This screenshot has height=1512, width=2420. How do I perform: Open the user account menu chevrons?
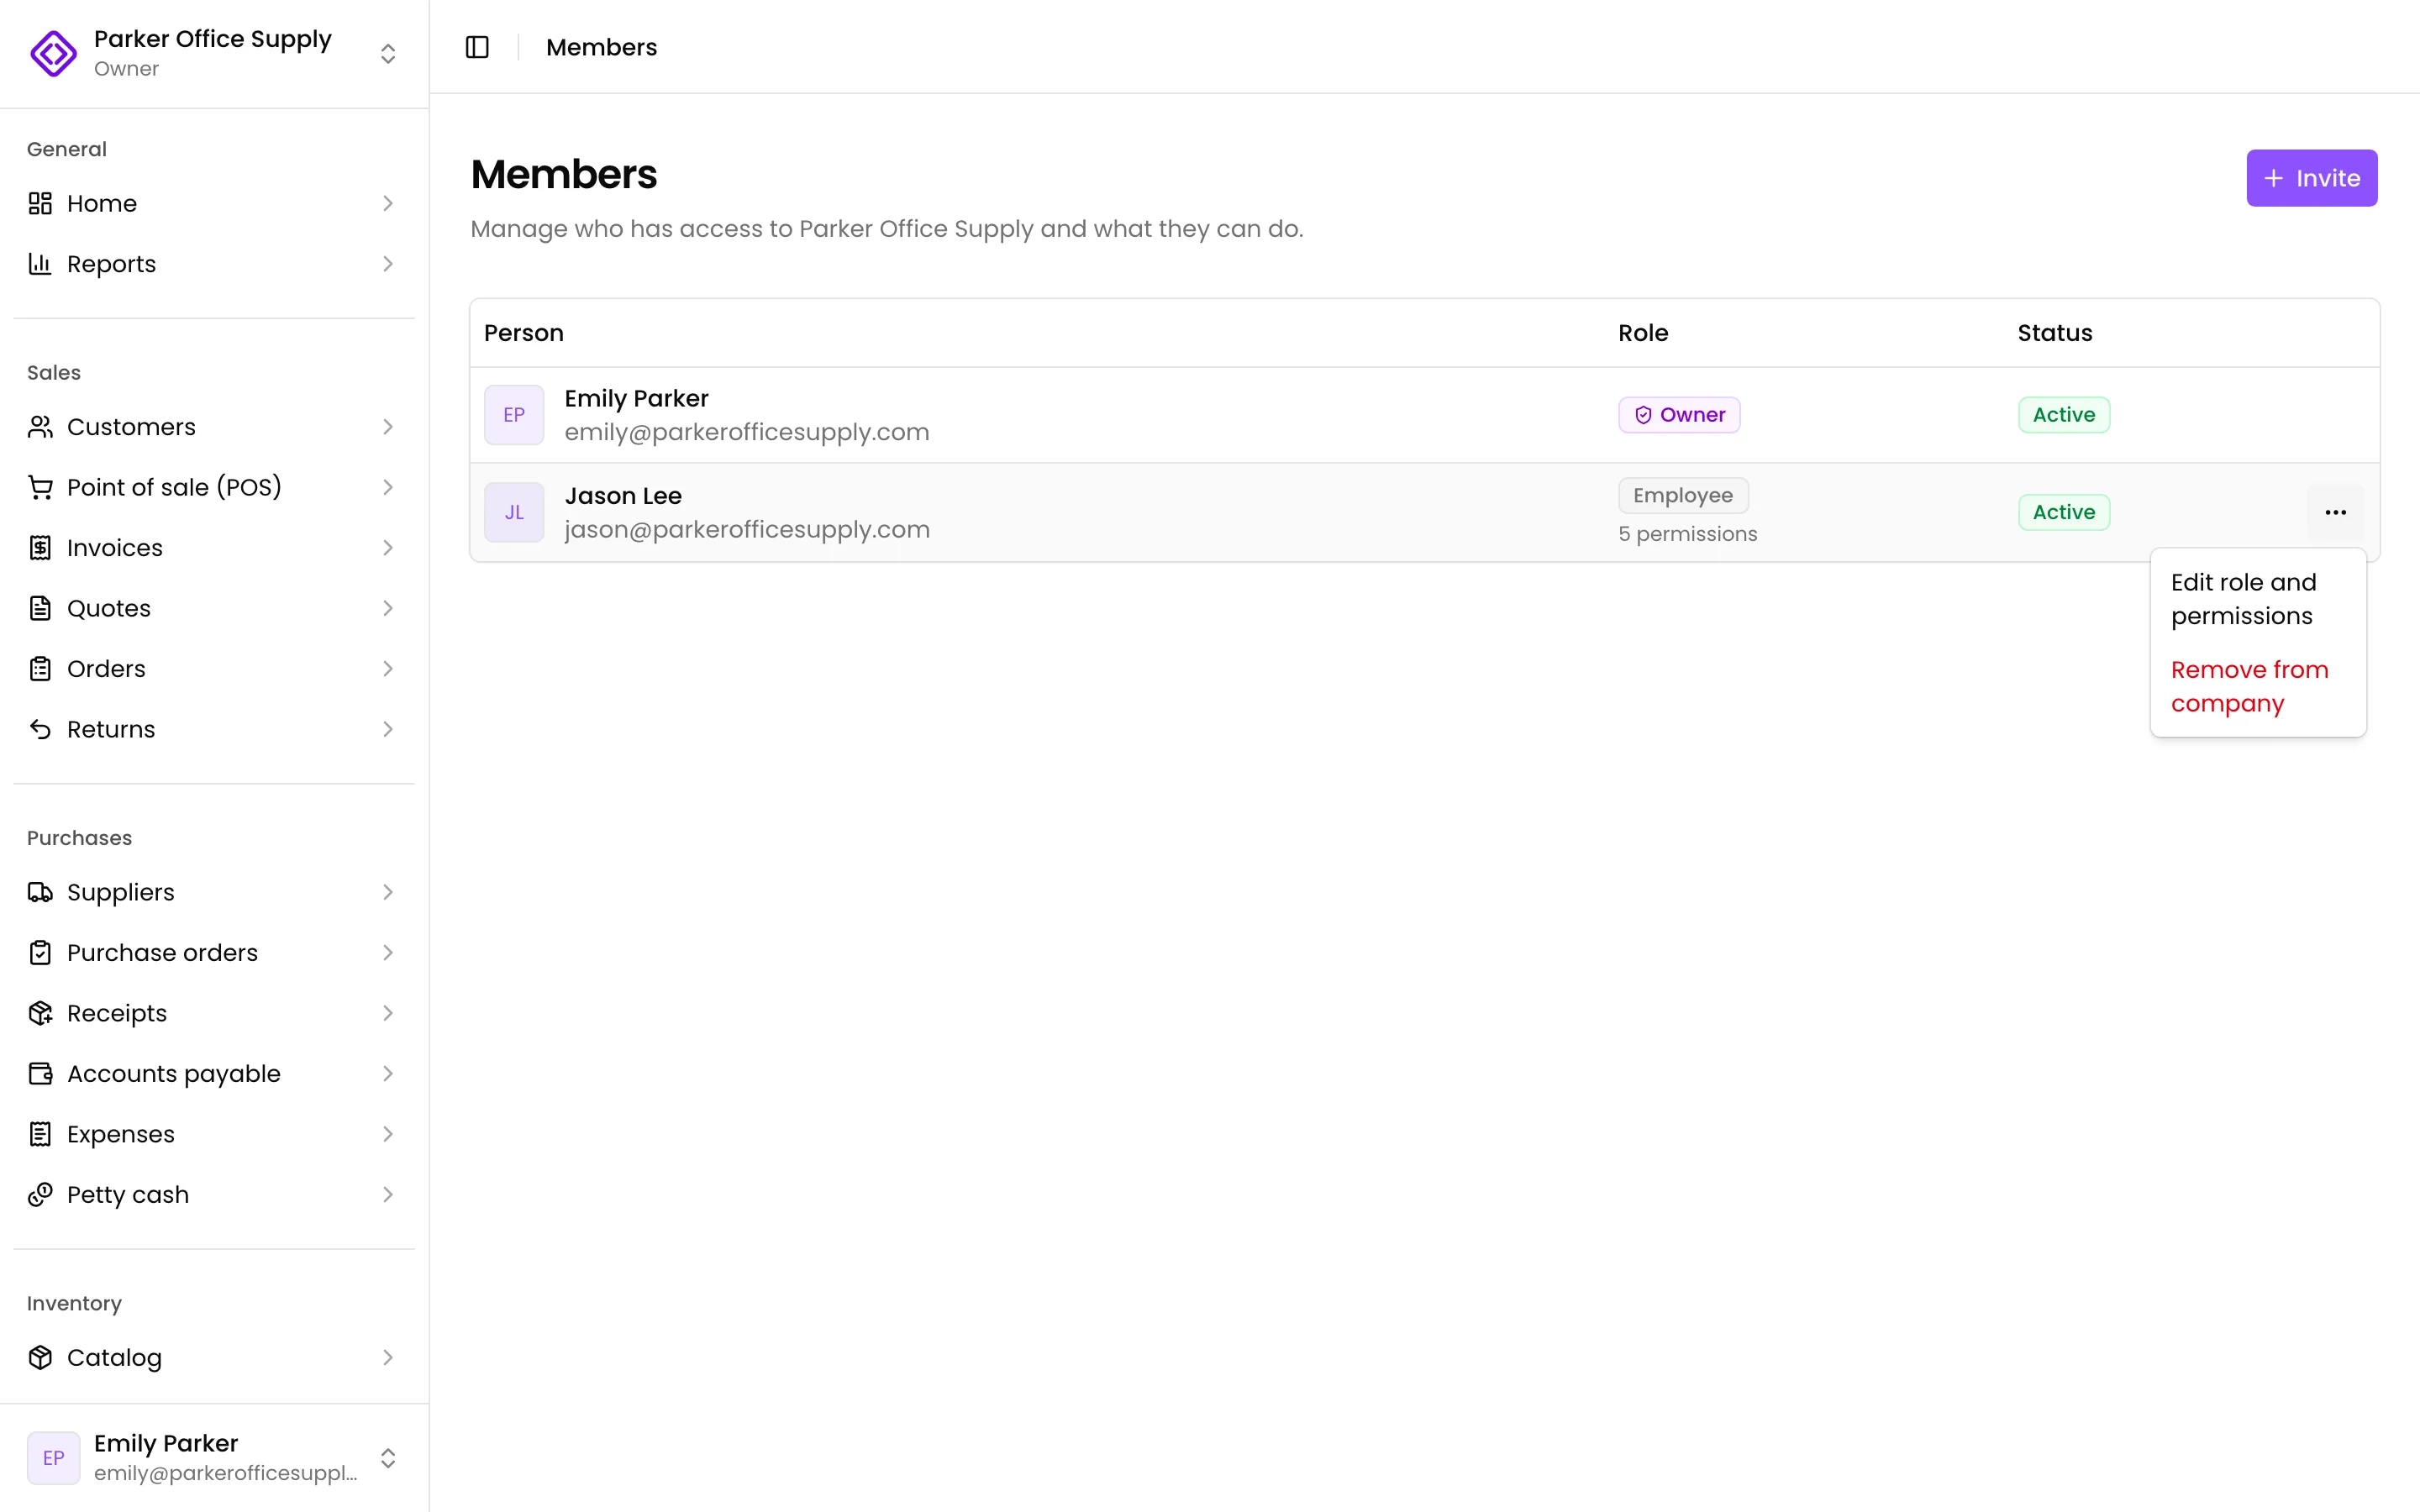[x=388, y=1457]
